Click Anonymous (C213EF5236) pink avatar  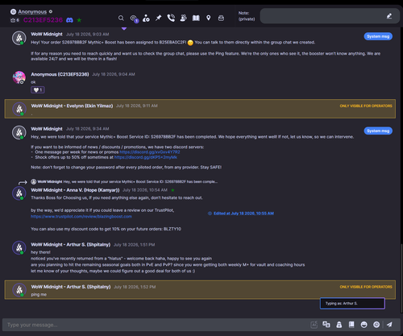click(x=19, y=77)
